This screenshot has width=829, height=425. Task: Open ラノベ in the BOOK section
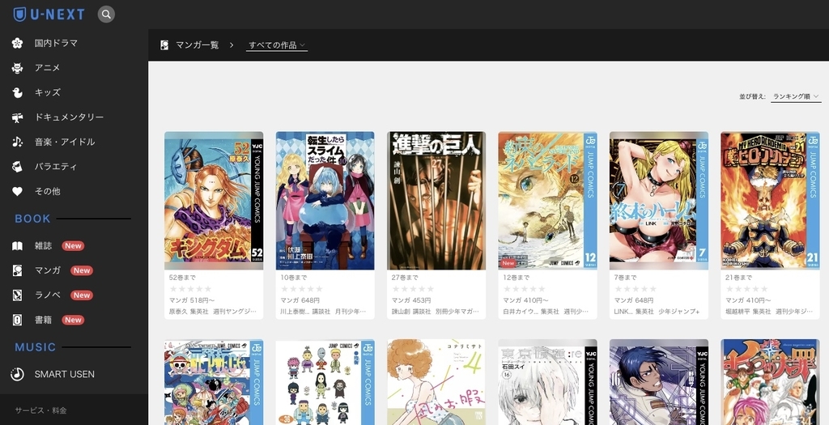[x=48, y=295]
